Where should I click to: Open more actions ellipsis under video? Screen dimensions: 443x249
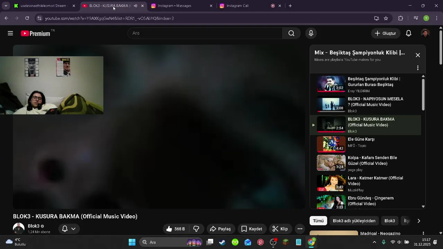pyautogui.click(x=300, y=229)
